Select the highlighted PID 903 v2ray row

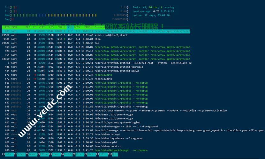(x=96, y=31)
